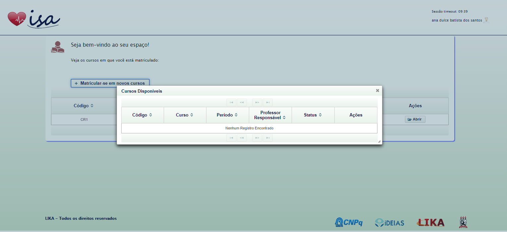The height and width of the screenshot is (232, 507).
Task: Open course CR1 with the Abrir button
Action: coord(415,119)
